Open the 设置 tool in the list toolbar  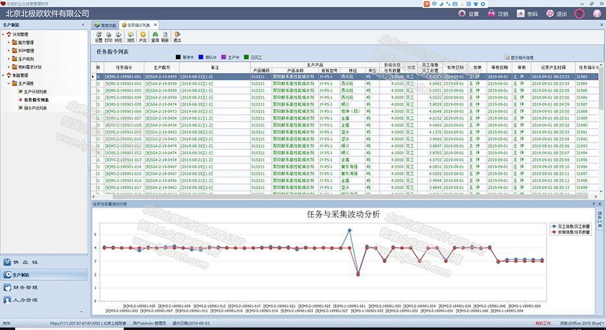(x=99, y=37)
